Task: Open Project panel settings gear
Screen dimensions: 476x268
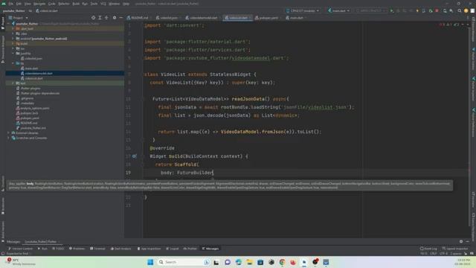Action: (115, 18)
